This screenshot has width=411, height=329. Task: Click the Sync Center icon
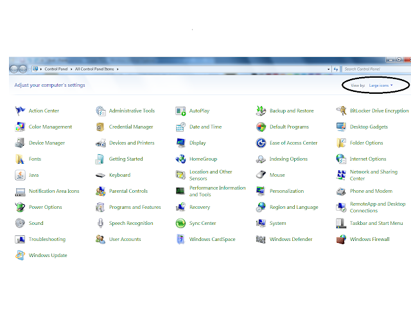coord(180,223)
